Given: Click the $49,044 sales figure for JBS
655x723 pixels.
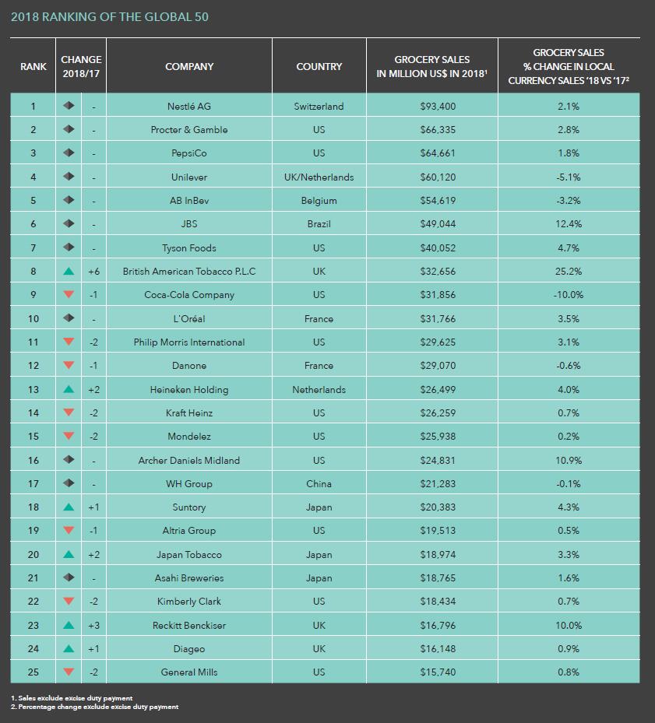Looking at the screenshot, I should point(438,223).
